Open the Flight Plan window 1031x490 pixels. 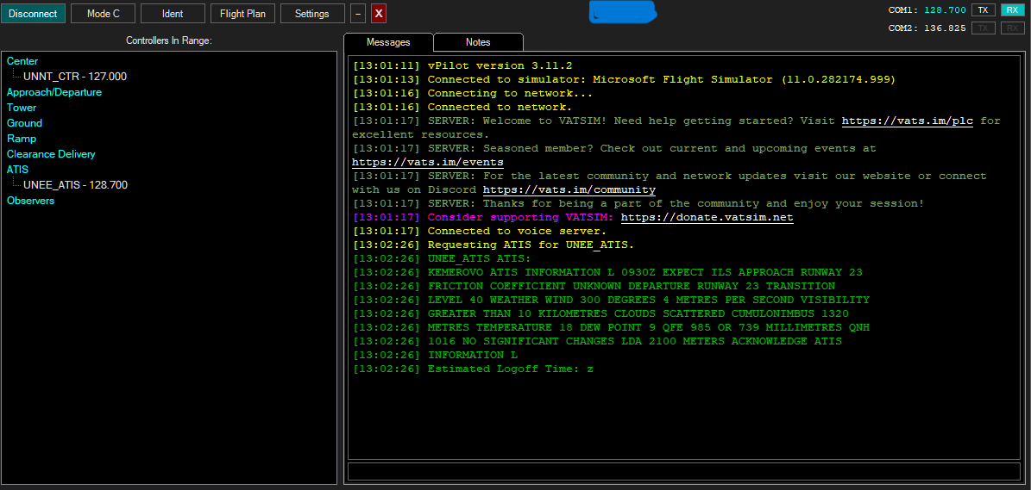click(243, 14)
